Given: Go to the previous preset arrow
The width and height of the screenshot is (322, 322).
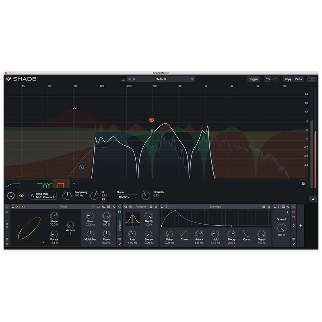Looking at the screenshot, I should tap(129, 79).
